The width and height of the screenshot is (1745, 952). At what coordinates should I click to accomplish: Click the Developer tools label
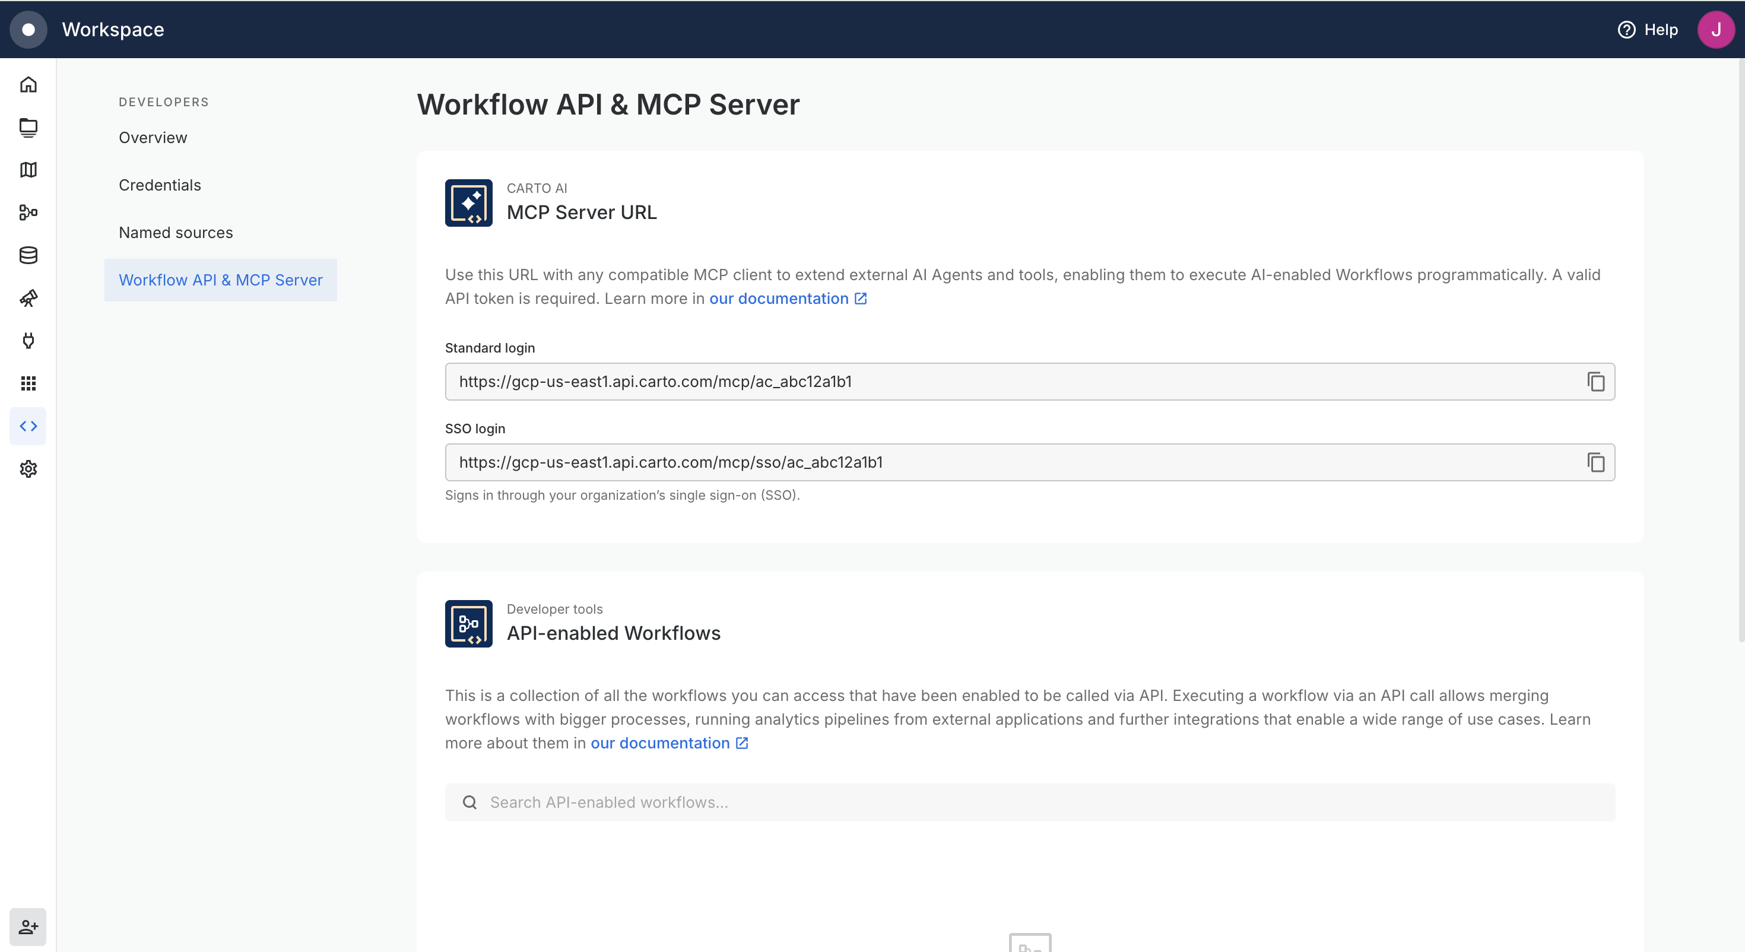[555, 609]
